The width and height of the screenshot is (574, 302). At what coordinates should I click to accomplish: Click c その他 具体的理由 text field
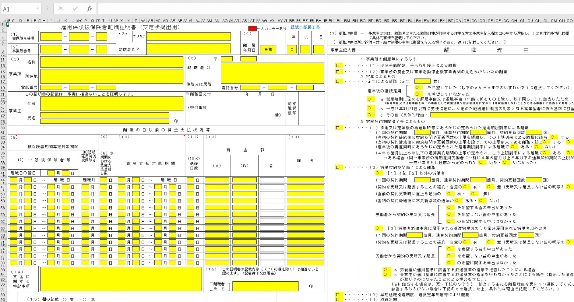click(x=502, y=115)
